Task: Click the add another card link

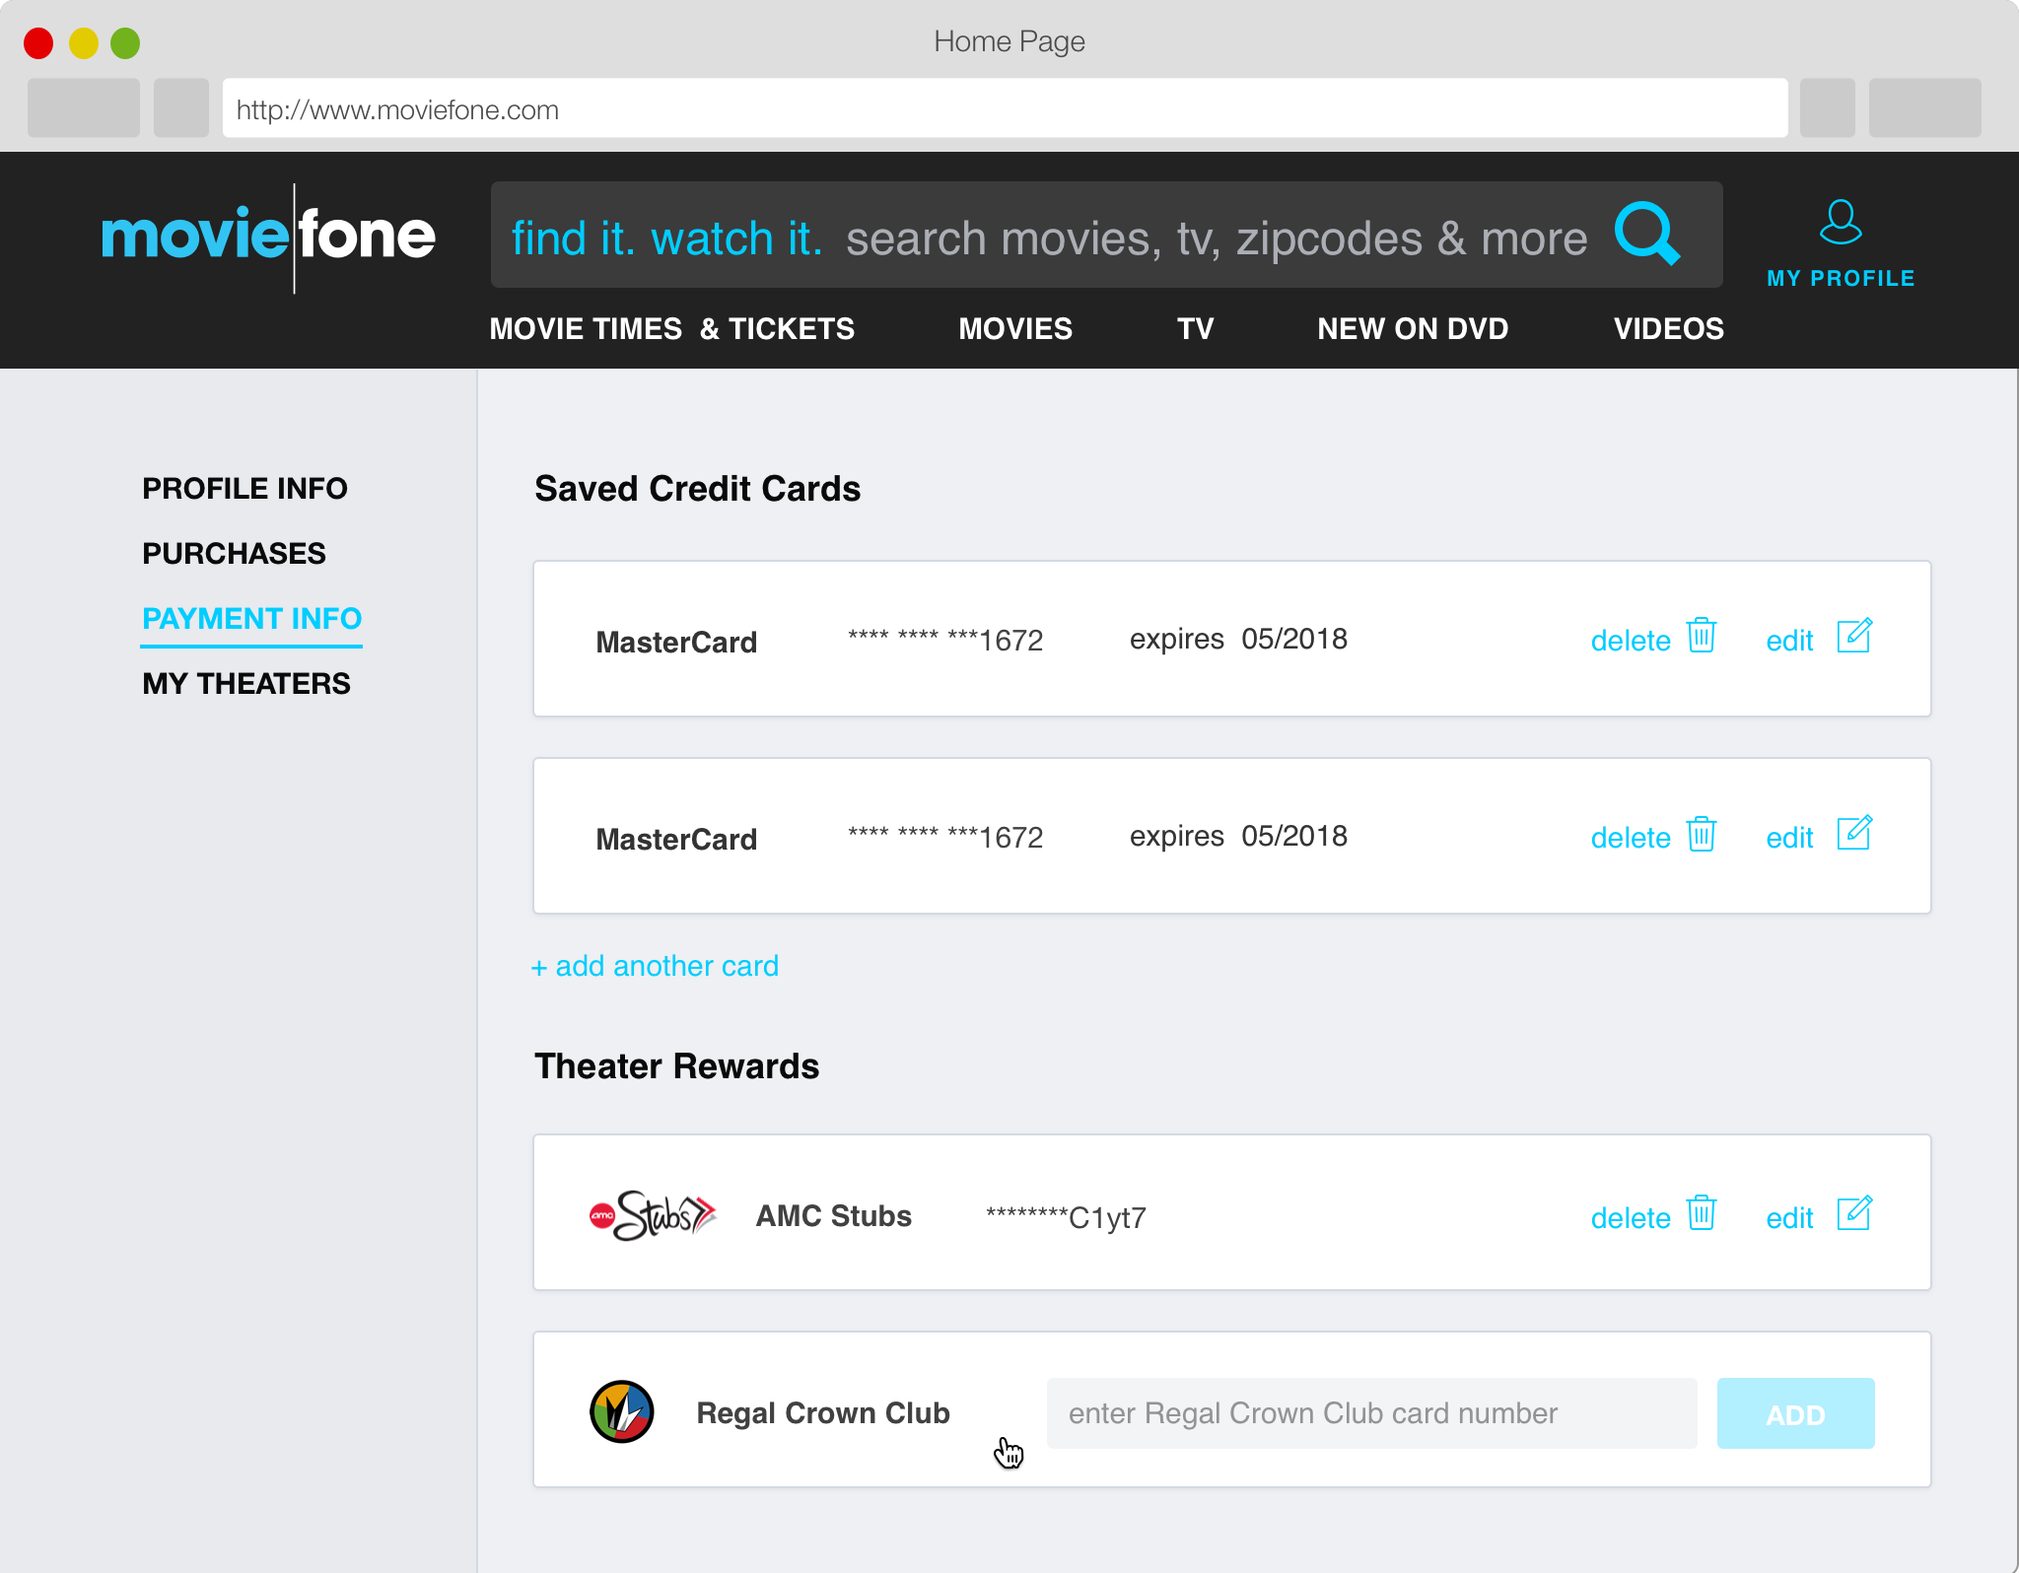Action: pos(656,966)
